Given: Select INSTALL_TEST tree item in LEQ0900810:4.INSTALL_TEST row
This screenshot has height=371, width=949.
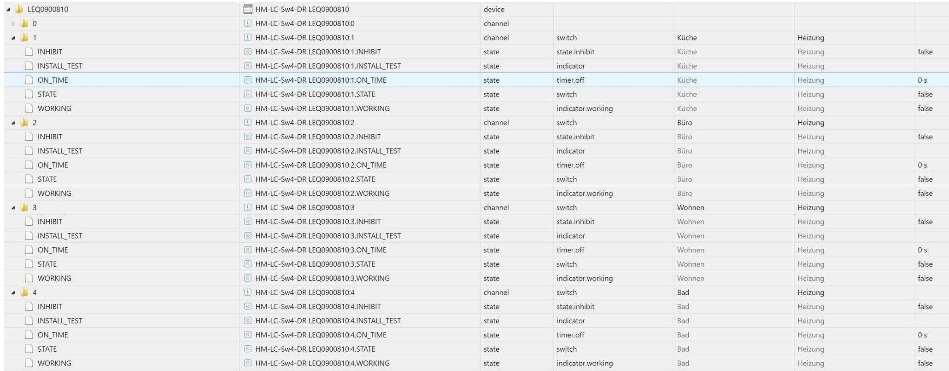Looking at the screenshot, I should click(60, 321).
